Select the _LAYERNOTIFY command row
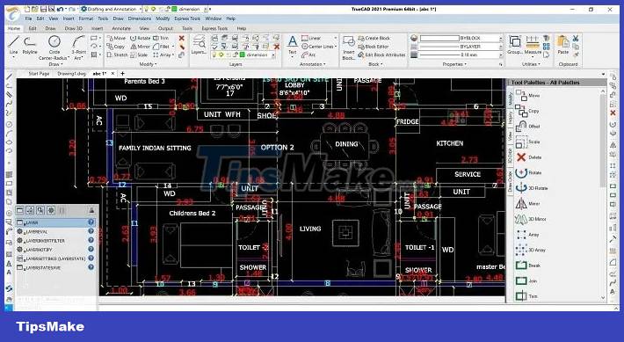Viewport: 624px width, 342px height. coord(55,250)
